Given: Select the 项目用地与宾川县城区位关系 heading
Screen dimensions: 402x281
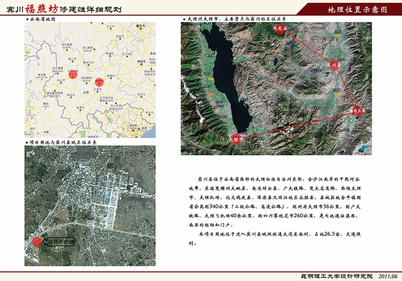Looking at the screenshot, I should point(63,142).
